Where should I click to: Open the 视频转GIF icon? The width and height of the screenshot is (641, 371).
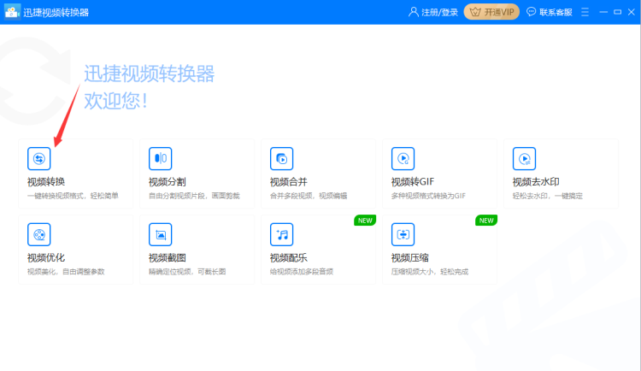[x=403, y=158]
